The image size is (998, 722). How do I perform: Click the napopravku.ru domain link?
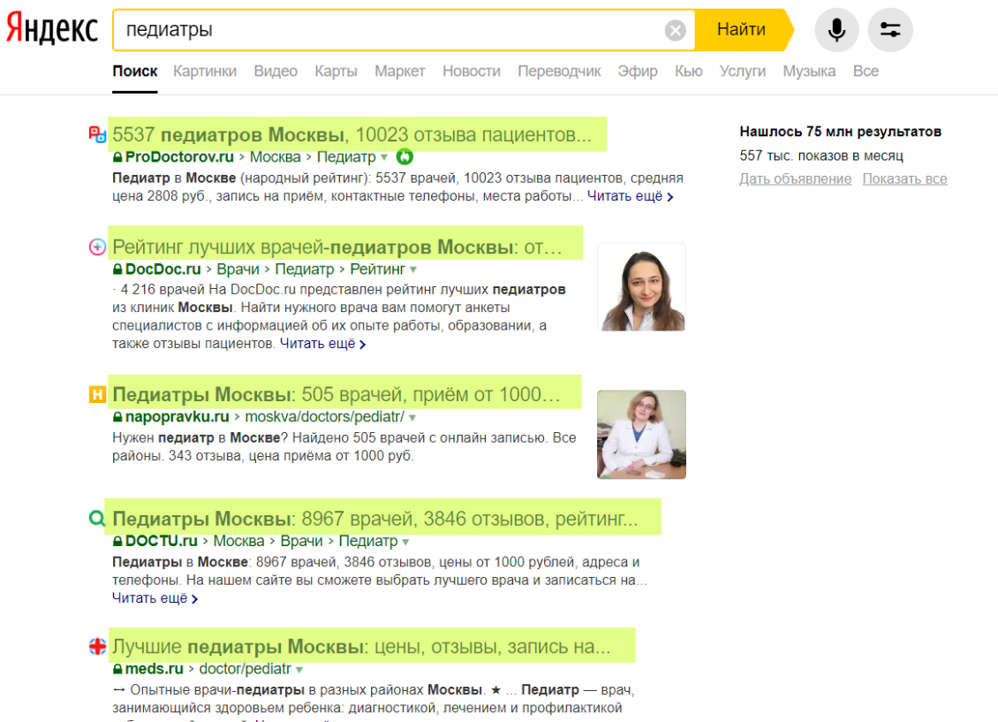[x=177, y=417]
